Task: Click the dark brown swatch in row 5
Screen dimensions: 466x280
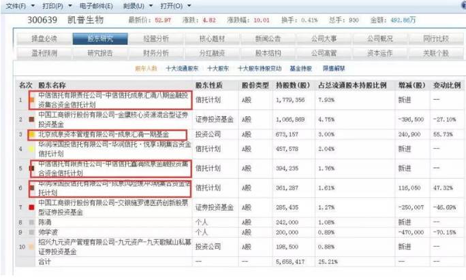Action: 31,168
